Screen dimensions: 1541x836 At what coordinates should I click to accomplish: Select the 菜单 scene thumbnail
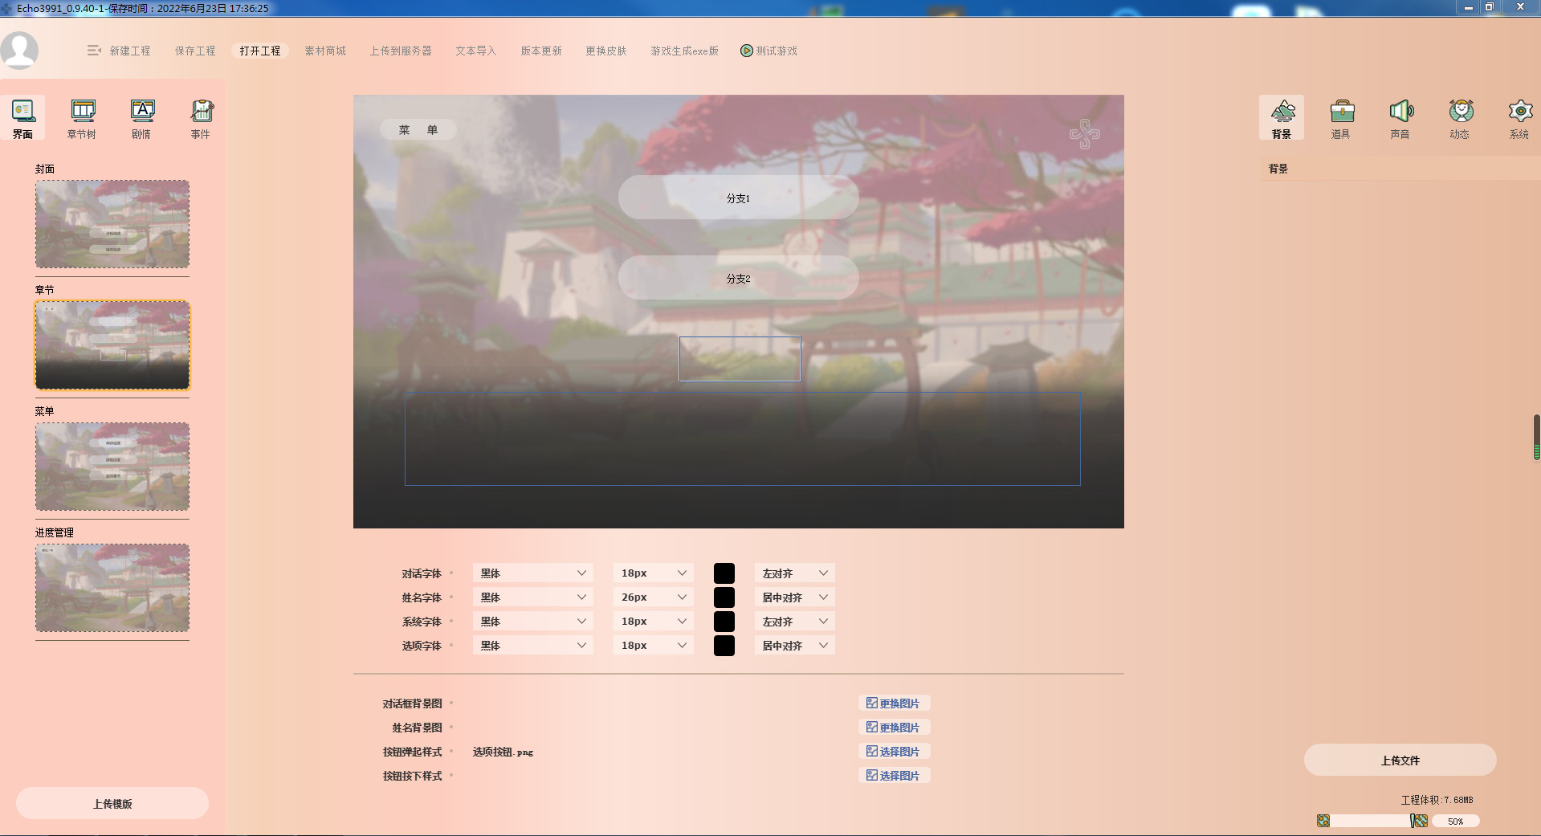click(112, 467)
